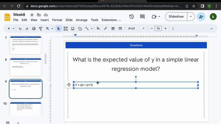The image size is (221, 124).
Task: Open fill color paint bucket
Action: click(98, 29)
